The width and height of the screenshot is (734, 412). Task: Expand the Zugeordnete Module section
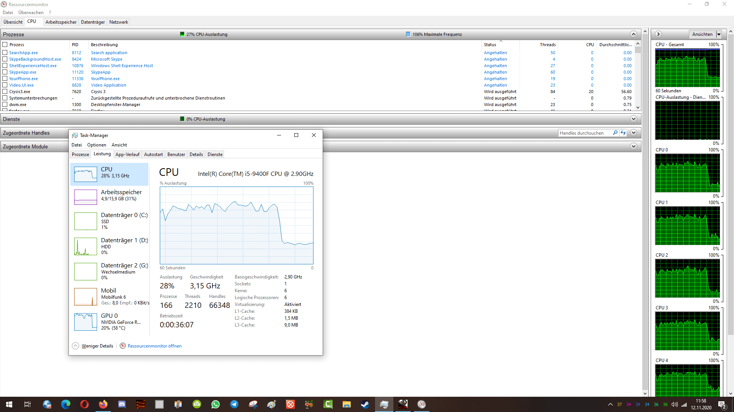click(633, 146)
